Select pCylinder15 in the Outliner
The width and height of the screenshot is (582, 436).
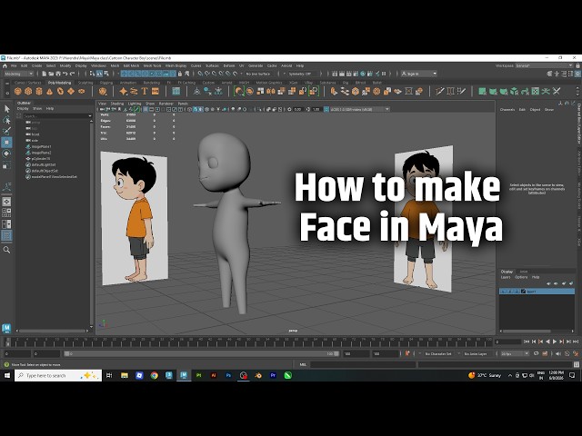click(41, 159)
